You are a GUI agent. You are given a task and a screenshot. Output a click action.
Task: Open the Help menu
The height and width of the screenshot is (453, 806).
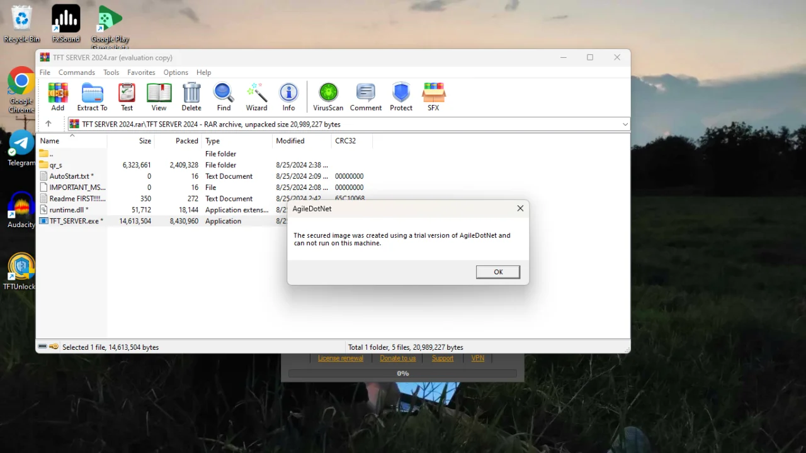pos(203,72)
